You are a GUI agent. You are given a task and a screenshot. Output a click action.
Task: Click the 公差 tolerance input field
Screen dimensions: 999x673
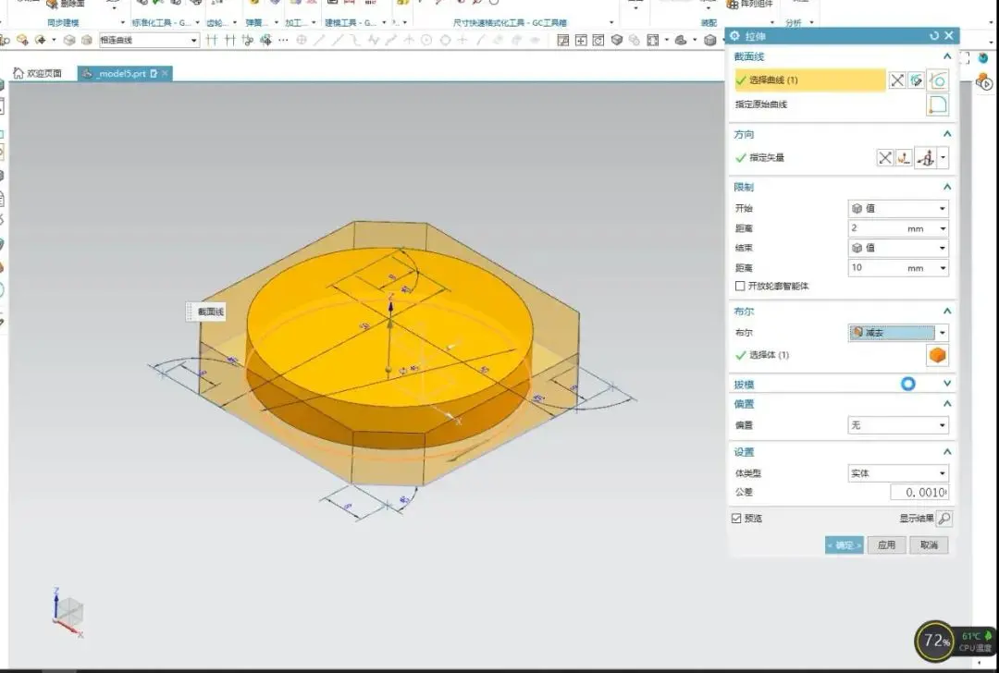(x=919, y=492)
